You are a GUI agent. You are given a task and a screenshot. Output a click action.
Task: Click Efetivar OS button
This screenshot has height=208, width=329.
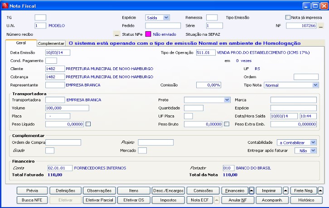134,200
